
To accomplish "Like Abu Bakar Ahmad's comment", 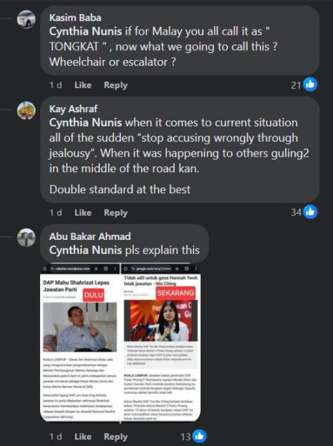I will pos(83,437).
